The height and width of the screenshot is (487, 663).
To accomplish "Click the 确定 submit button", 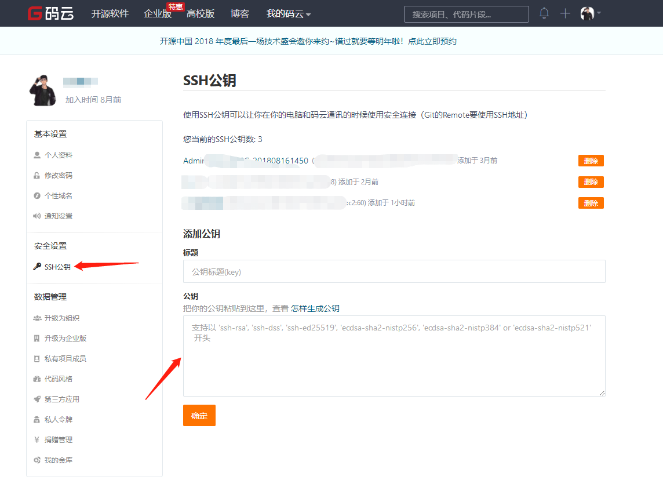I will (199, 415).
